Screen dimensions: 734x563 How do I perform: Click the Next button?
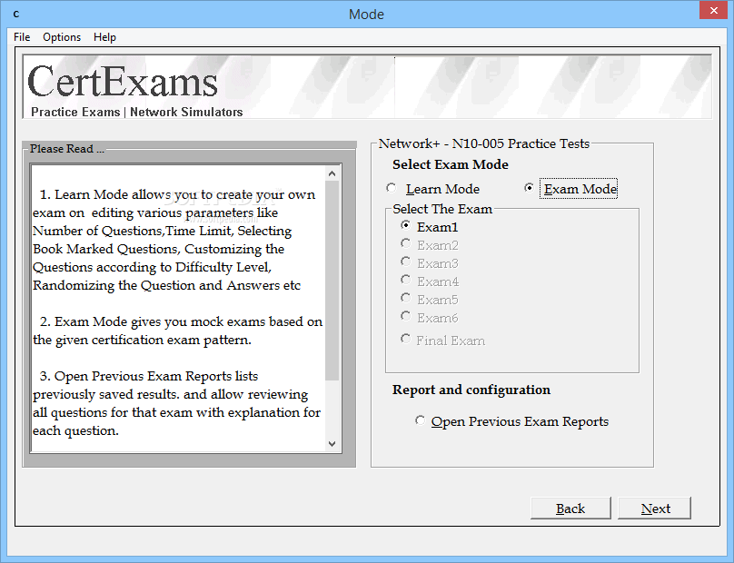(654, 509)
